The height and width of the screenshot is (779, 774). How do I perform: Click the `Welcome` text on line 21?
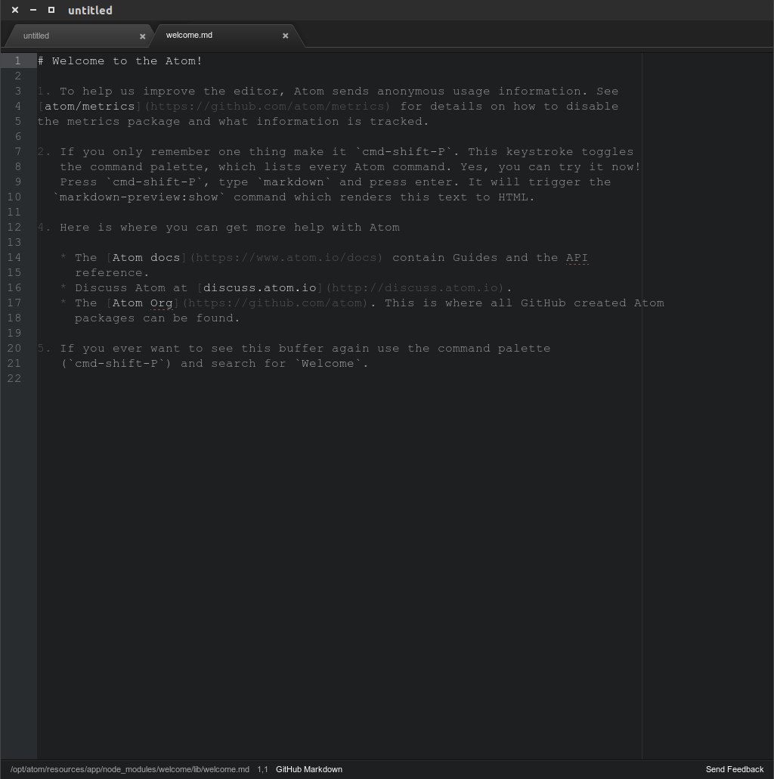[328, 363]
